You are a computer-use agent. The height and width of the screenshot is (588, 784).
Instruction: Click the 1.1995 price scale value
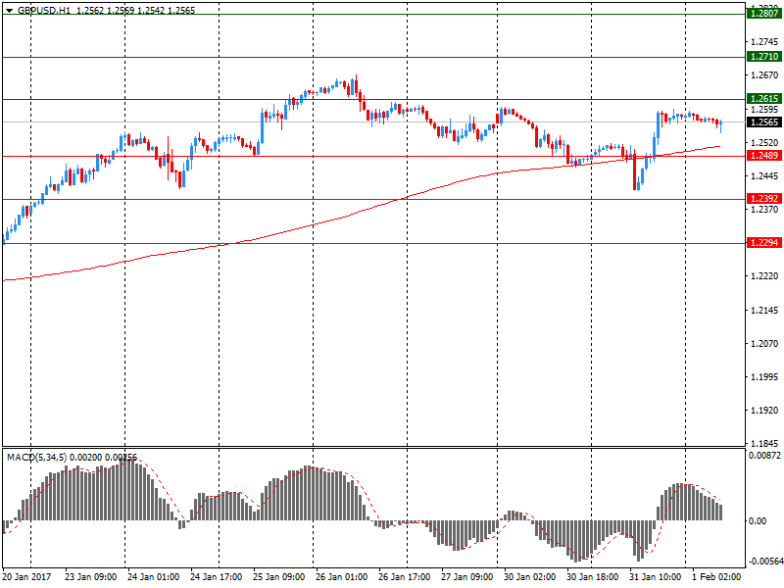764,377
